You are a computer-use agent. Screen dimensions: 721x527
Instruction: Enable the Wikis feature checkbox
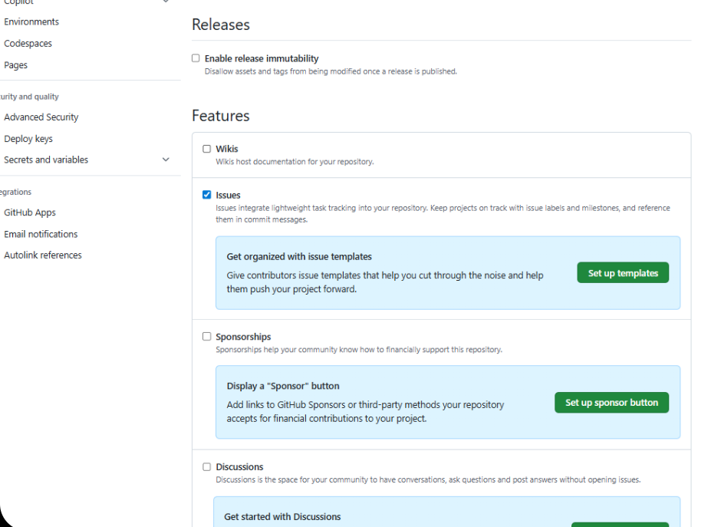pyautogui.click(x=207, y=149)
